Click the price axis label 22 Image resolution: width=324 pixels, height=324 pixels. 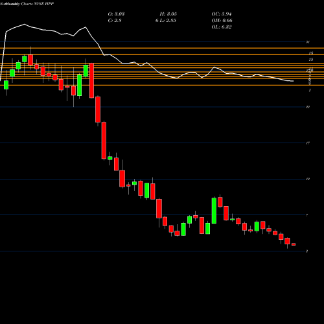click(x=308, y=107)
